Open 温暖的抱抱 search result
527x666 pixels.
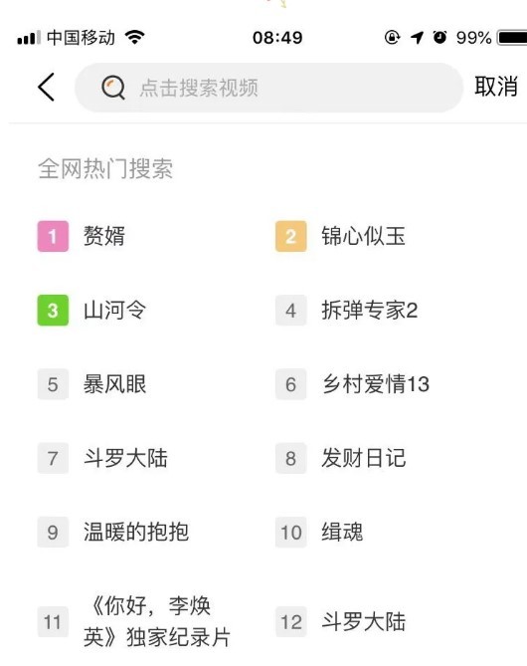click(x=136, y=533)
